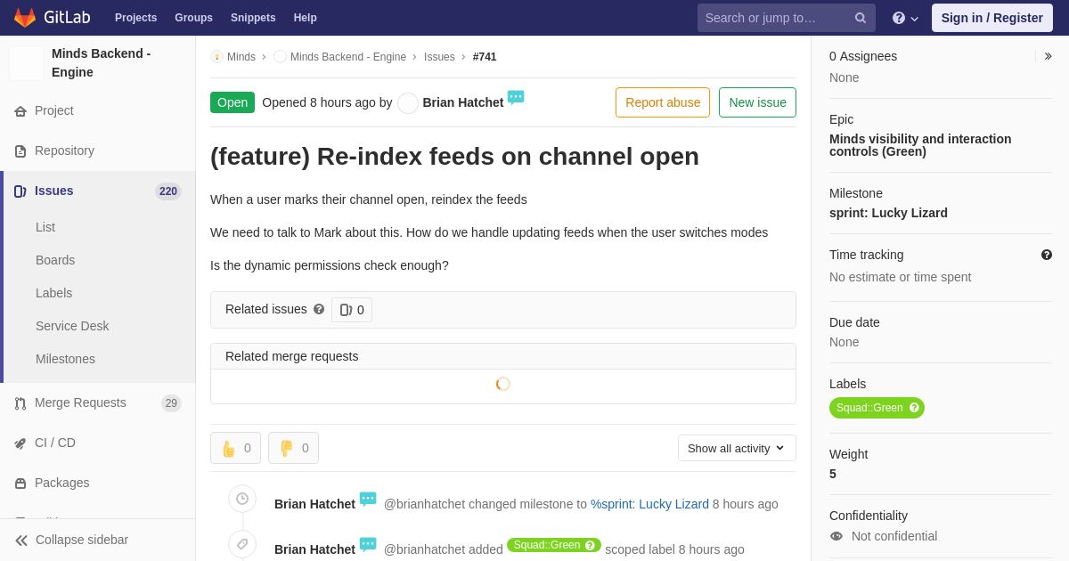The image size is (1069, 561).
Task: Click the New issue button
Action: (757, 102)
